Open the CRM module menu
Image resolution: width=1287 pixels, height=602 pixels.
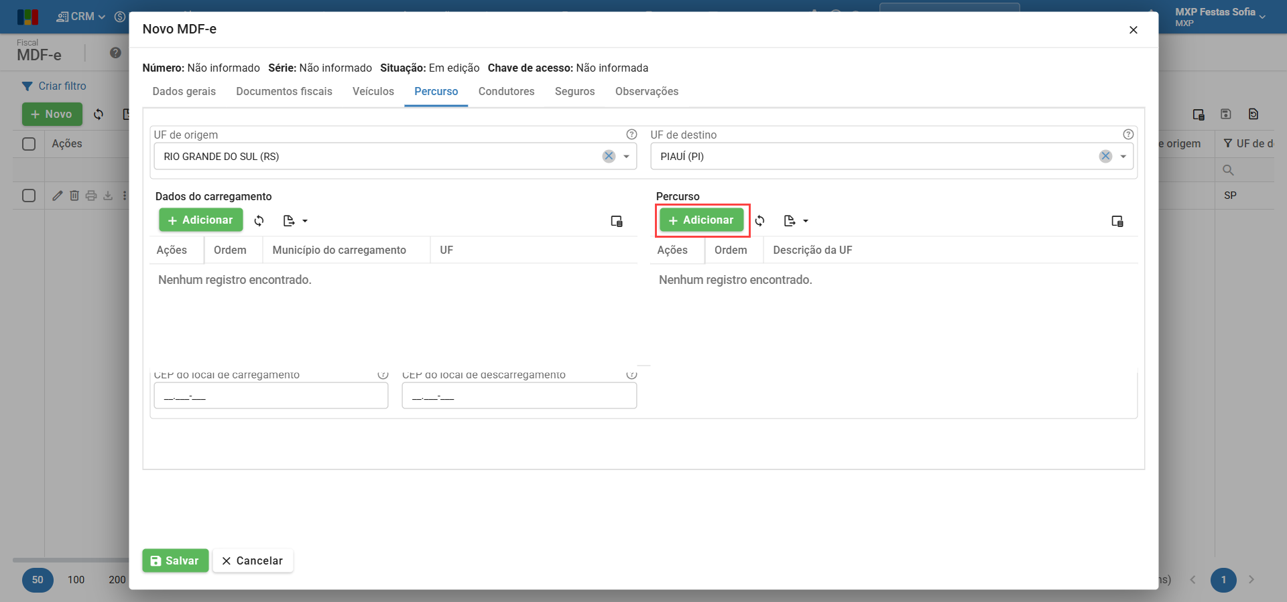click(x=81, y=17)
